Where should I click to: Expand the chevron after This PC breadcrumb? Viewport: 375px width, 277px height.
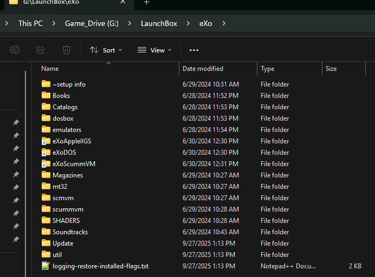pyautogui.click(x=54, y=23)
